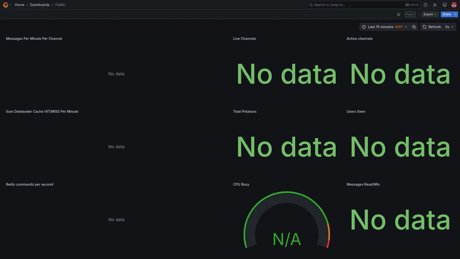The image size is (460, 259).
Task: Open the news feed icon
Action: click(x=435, y=5)
